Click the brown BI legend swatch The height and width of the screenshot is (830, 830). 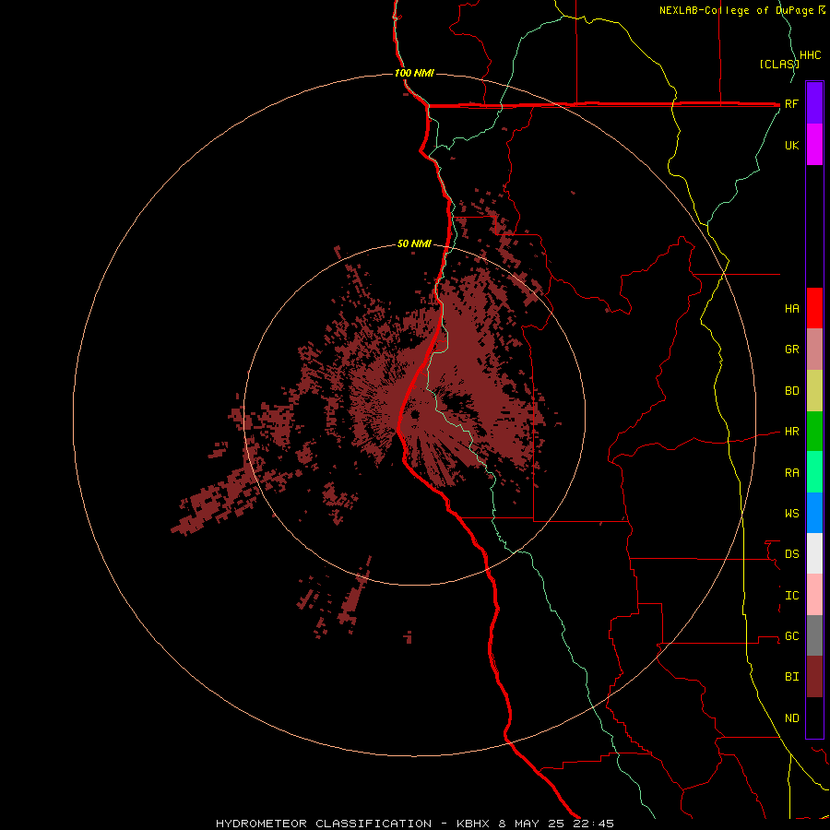(x=814, y=677)
